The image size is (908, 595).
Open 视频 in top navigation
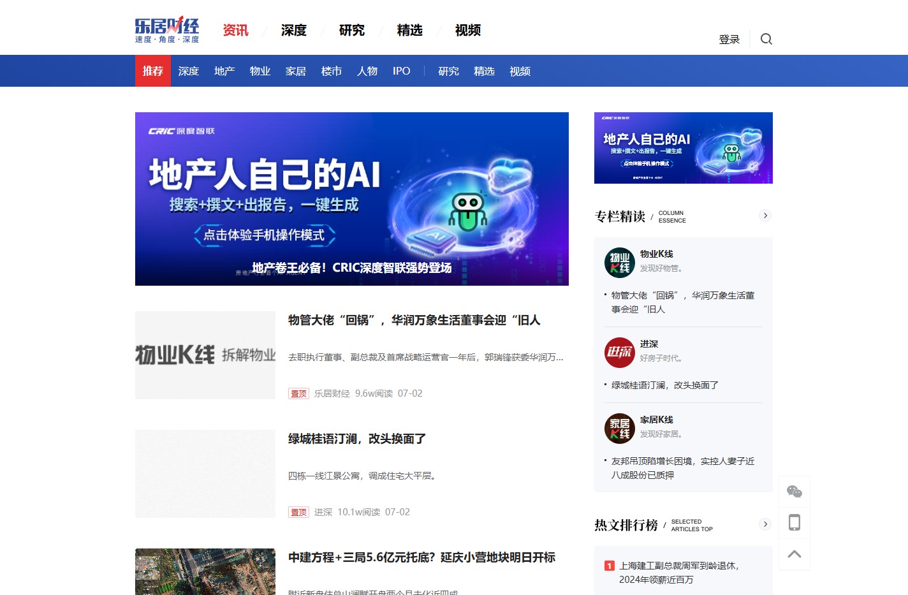[x=468, y=30]
